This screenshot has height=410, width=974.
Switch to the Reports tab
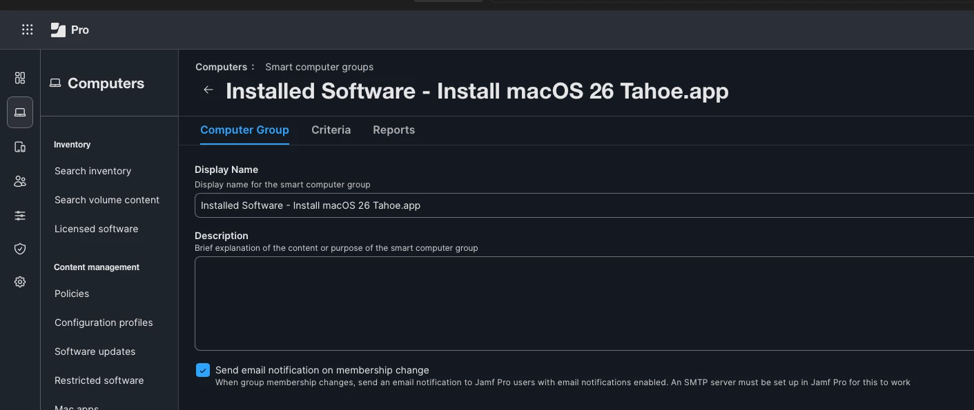pos(393,130)
